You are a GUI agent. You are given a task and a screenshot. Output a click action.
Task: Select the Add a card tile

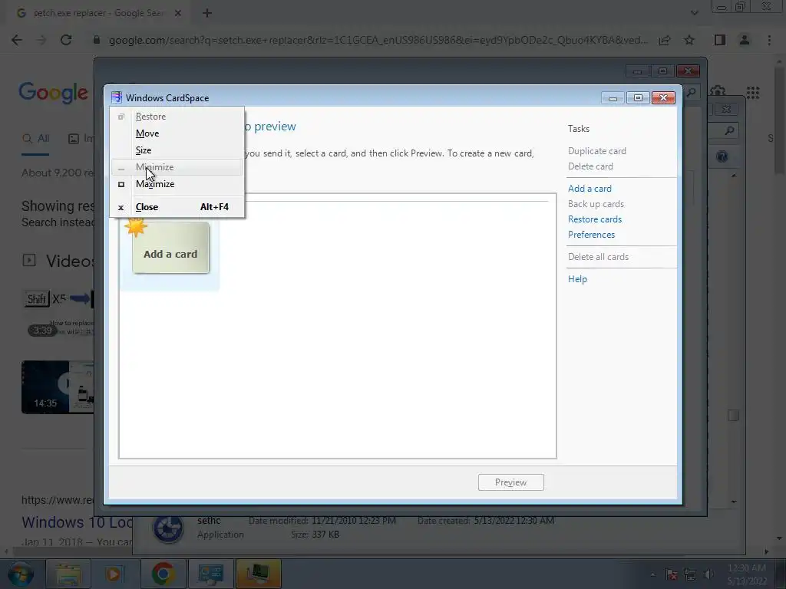170,248
